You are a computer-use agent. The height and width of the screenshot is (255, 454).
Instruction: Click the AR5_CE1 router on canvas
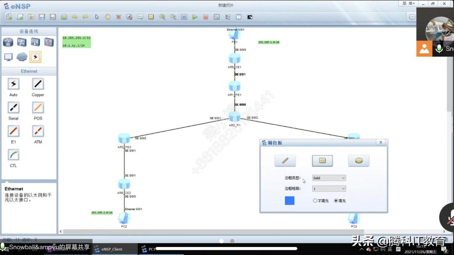coord(235,59)
